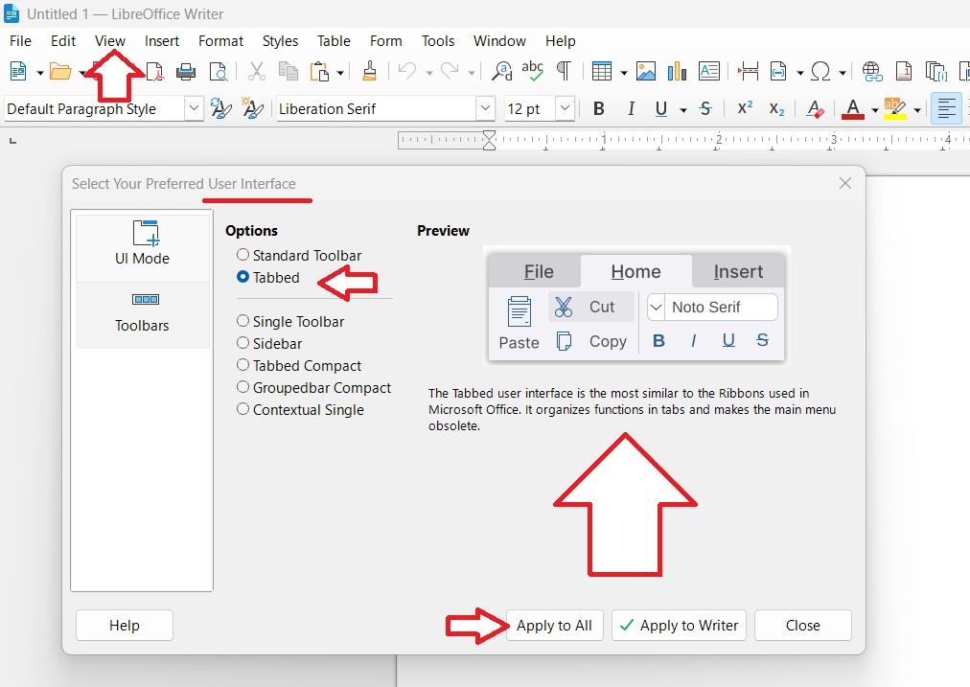Viewport: 970px width, 687px height.
Task: Insert a table using the grid icon
Action: (601, 71)
